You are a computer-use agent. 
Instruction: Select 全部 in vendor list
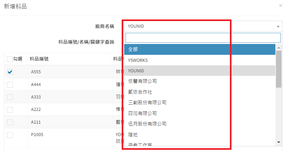(x=200, y=49)
